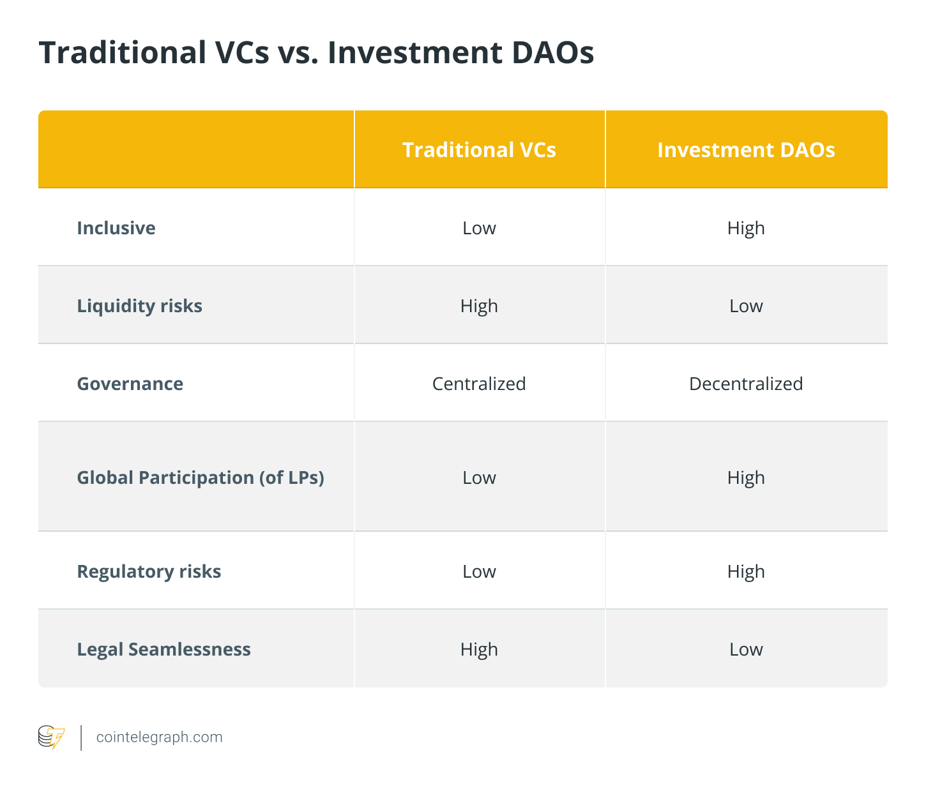This screenshot has height=789, width=926.
Task: Select the Liquidity risks row label
Action: point(139,306)
